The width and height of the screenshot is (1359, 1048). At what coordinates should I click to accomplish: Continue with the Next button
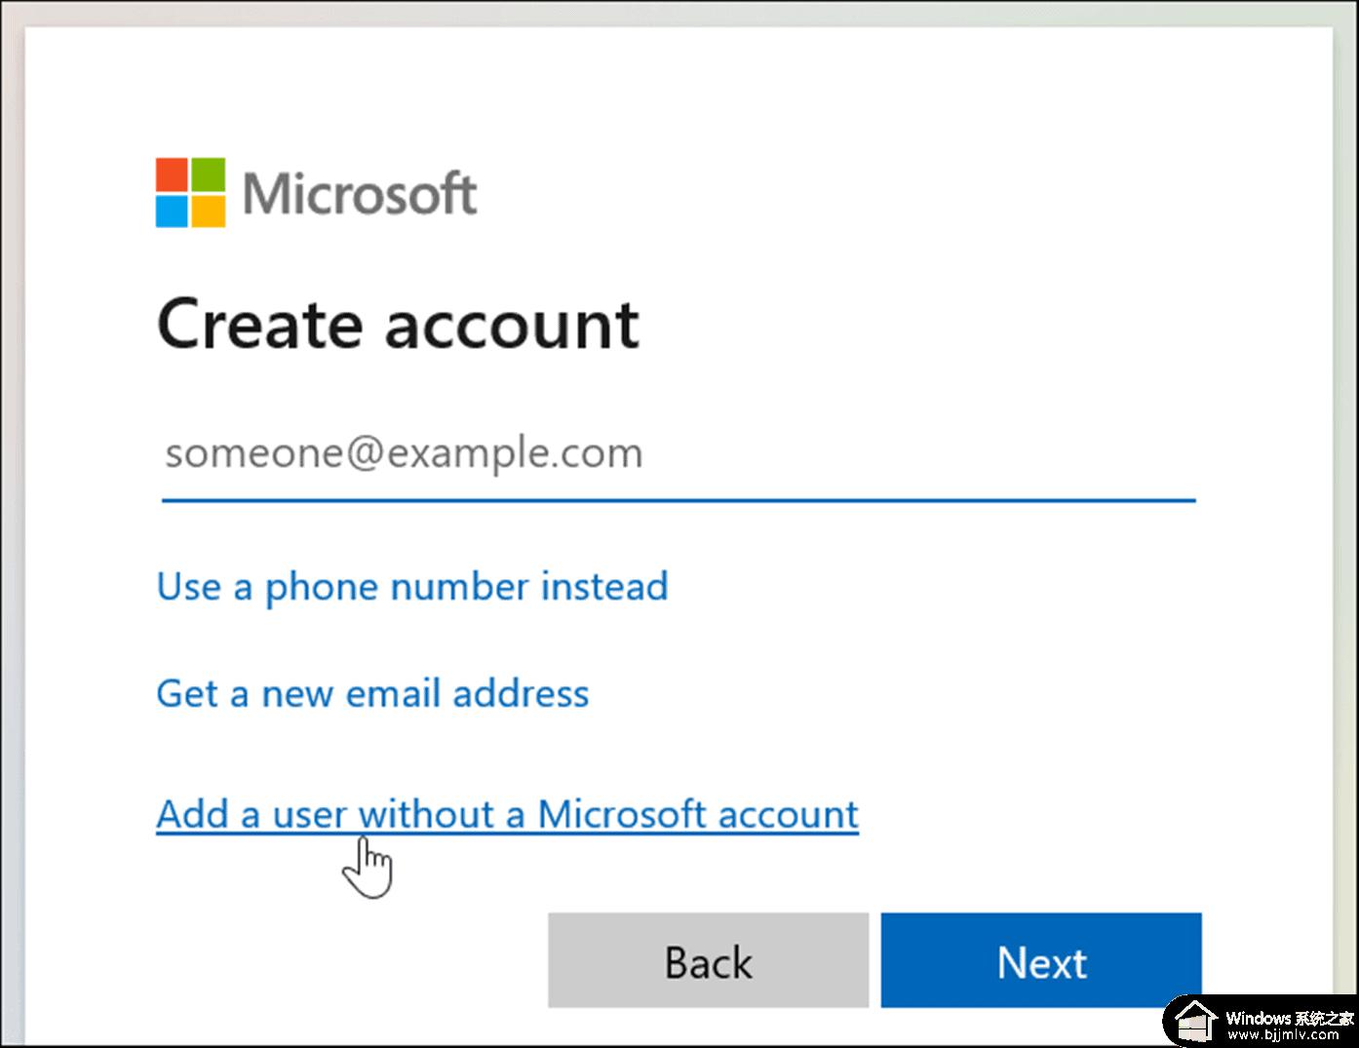pos(1041,960)
